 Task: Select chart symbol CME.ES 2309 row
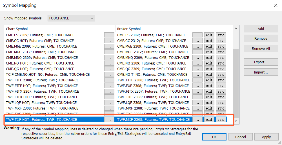click(40, 35)
